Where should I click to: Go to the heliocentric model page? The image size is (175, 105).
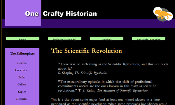(65, 38)
